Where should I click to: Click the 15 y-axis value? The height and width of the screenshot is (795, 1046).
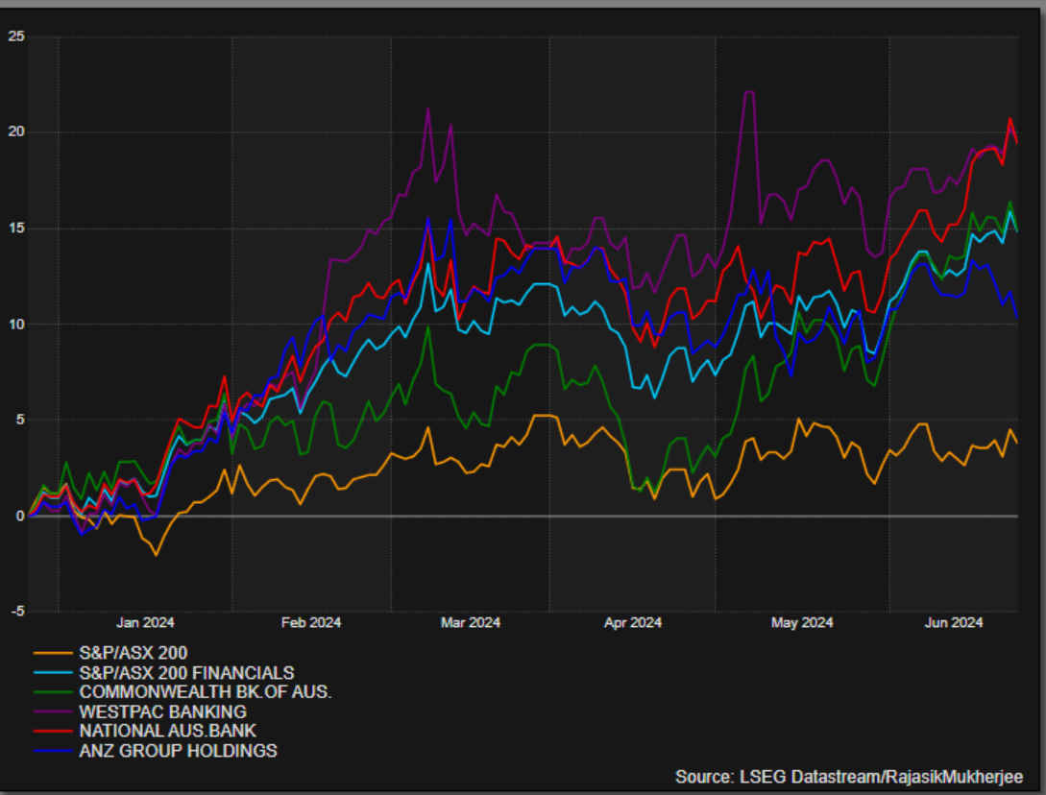(x=16, y=229)
